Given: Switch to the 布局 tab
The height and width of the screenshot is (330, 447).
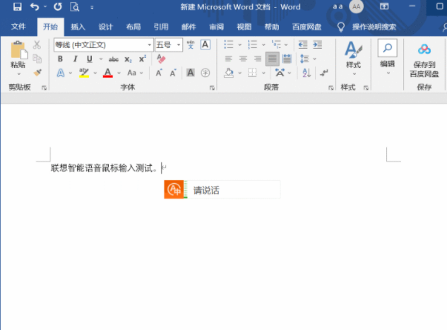Looking at the screenshot, I should [133, 27].
